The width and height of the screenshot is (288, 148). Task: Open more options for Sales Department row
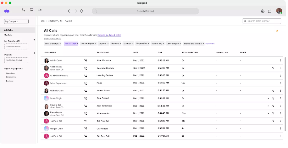[x=280, y=83]
